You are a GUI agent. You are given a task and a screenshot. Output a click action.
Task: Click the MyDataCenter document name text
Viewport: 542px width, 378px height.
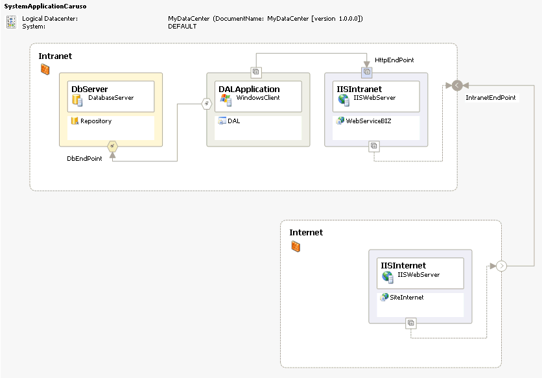click(x=265, y=19)
